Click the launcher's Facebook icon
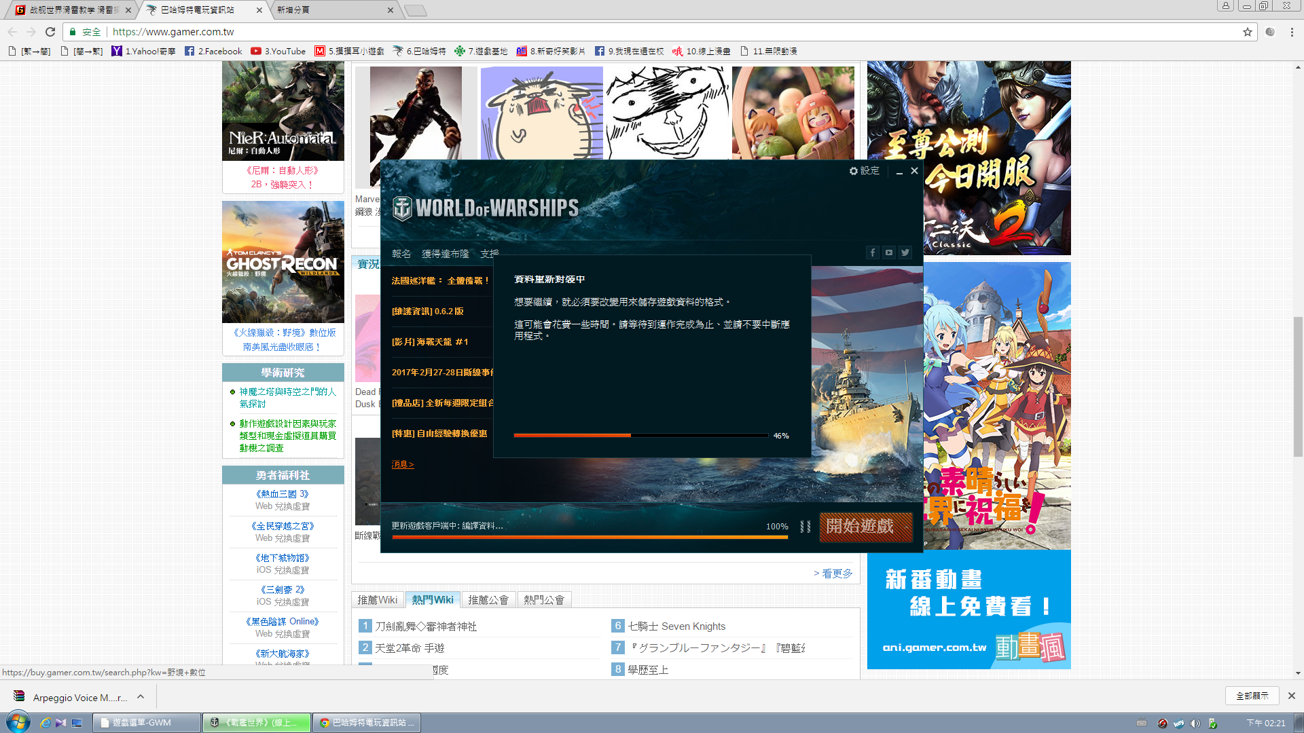This screenshot has height=733, width=1304. point(873,252)
